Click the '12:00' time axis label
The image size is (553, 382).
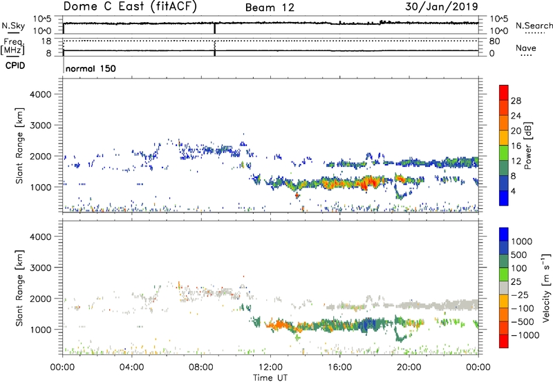tap(270, 368)
